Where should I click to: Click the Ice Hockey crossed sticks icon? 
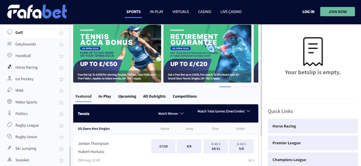[x=9, y=79]
